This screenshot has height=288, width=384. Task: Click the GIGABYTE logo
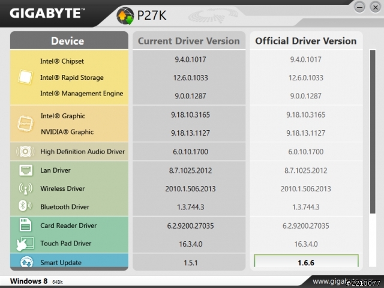click(47, 13)
